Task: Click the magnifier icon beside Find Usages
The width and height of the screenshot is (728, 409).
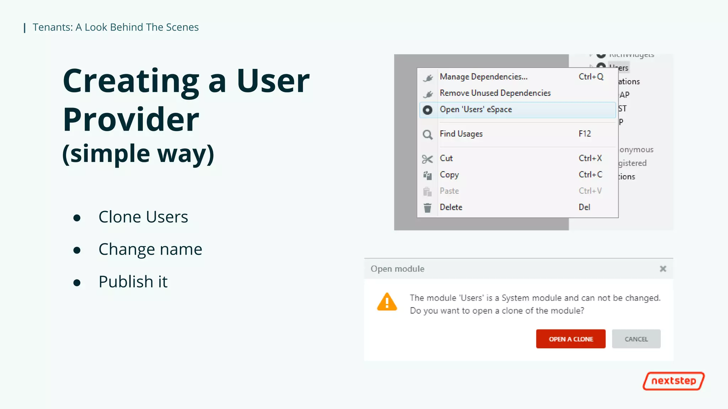Action: pos(428,135)
